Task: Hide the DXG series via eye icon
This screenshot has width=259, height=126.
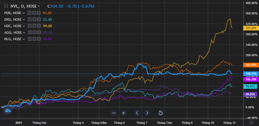Action: tap(30, 20)
